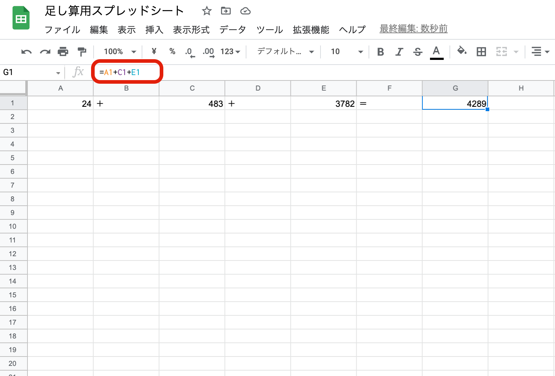The width and height of the screenshot is (555, 376).
Task: Select the paint format tool
Action: point(82,52)
